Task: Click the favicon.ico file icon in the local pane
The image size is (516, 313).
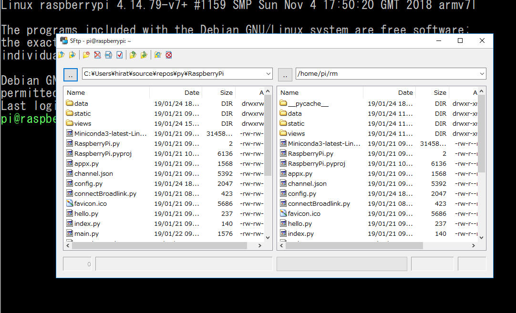Action: point(70,203)
